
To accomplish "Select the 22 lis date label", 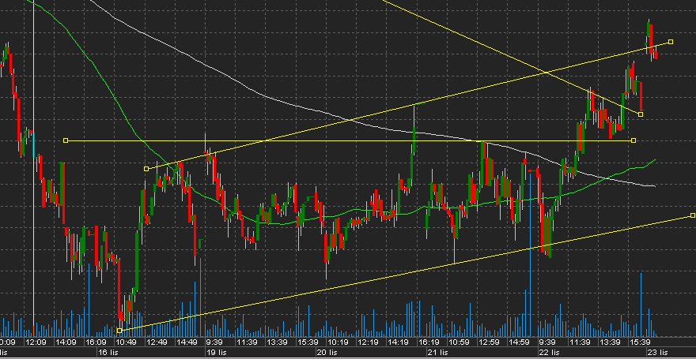I will (x=549, y=353).
